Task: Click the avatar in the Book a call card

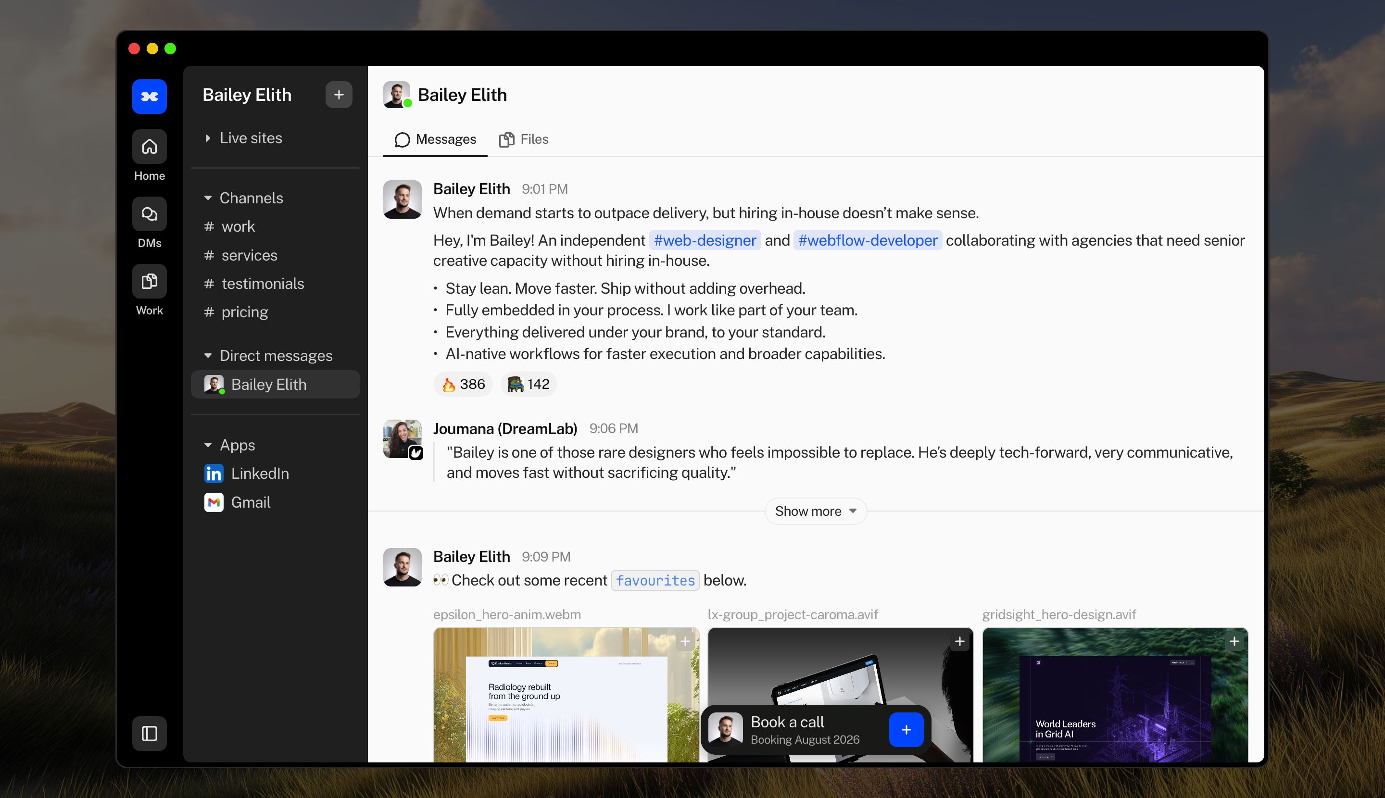Action: pos(725,730)
